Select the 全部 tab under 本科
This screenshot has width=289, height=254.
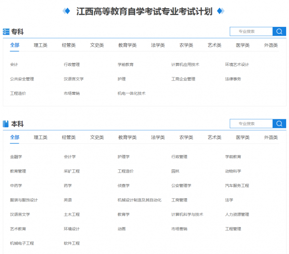[14, 137]
